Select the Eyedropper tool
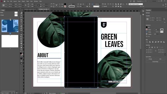Viewport: 167px width, 94px height. [x=21, y=45]
